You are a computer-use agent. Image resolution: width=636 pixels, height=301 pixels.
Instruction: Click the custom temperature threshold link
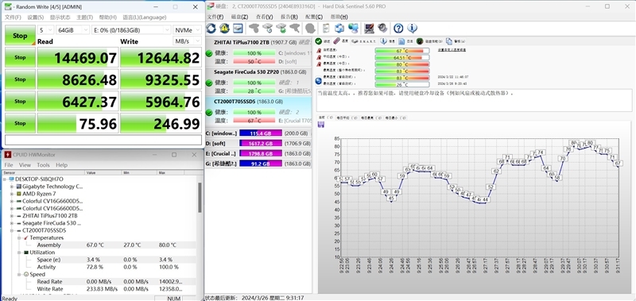452,50
